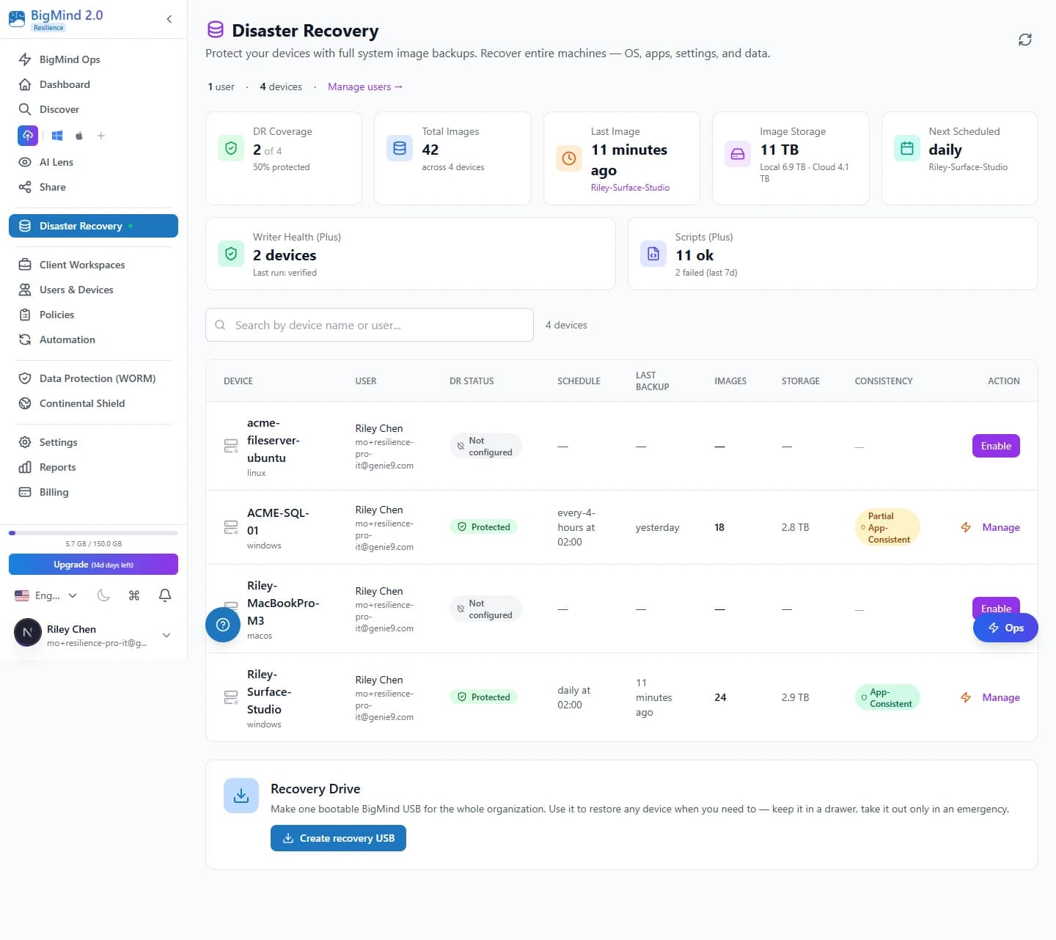This screenshot has height=940, width=1056.
Task: Sort by the LAST BACKUP column header
Action: pyautogui.click(x=652, y=381)
